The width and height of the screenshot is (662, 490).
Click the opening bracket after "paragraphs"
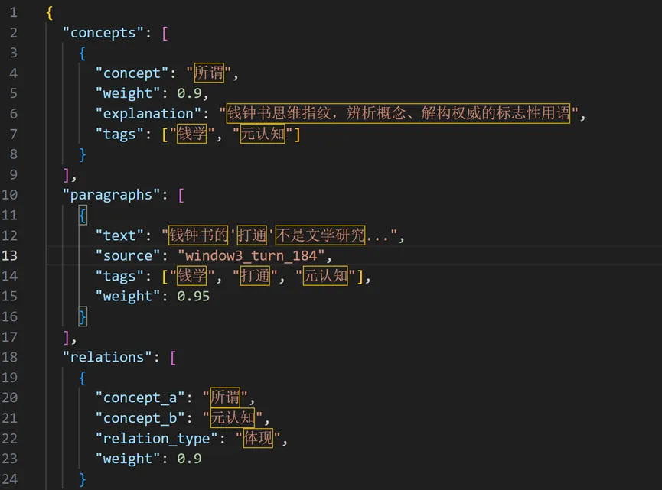click(181, 196)
